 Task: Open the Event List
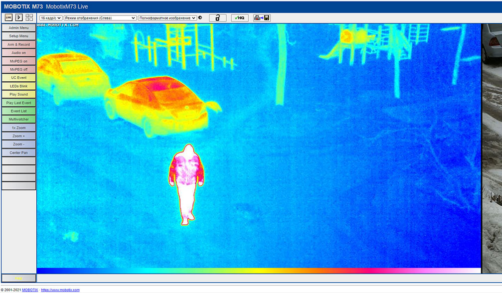(x=18, y=111)
